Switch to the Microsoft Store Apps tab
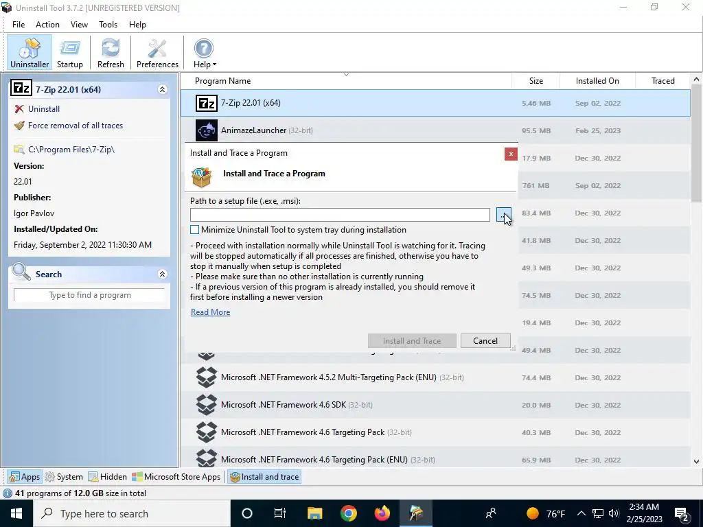This screenshot has width=703, height=527. coord(176,477)
